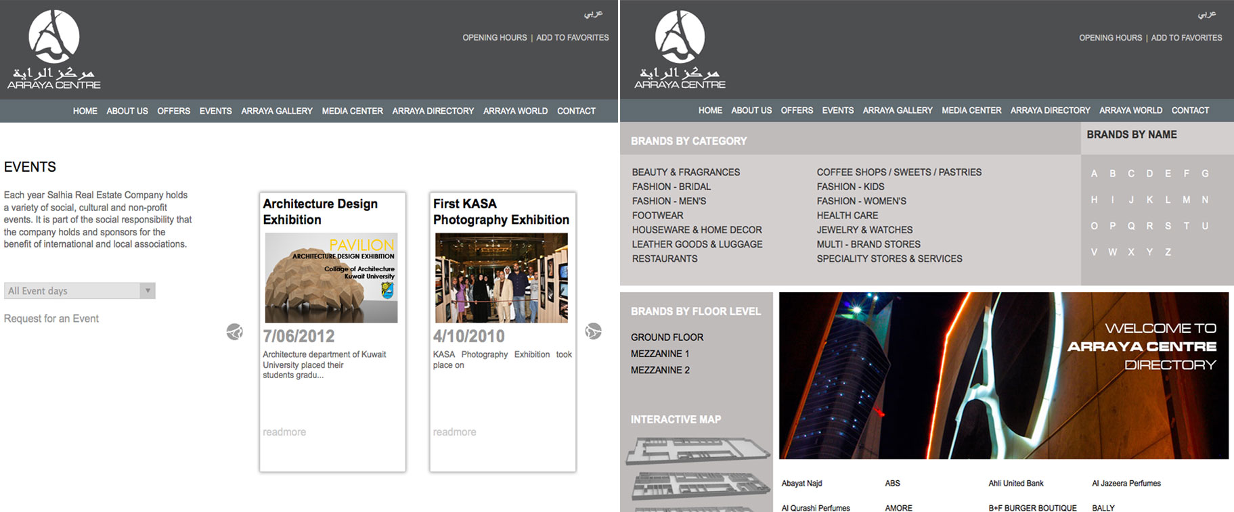Open Contact in the Directory page navigation
The image size is (1234, 512).
point(1190,110)
